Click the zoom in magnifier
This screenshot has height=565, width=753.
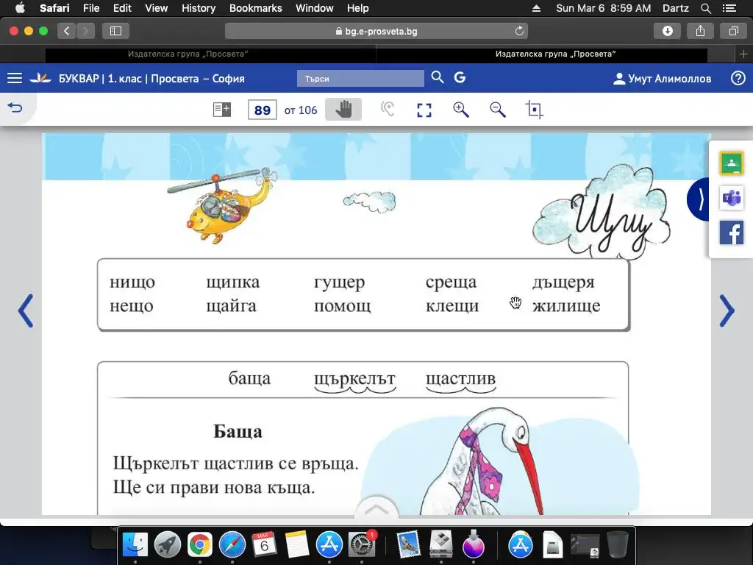[x=461, y=110]
